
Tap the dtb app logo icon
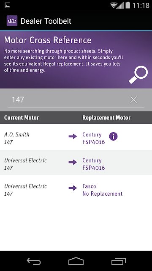pyautogui.click(x=12, y=21)
